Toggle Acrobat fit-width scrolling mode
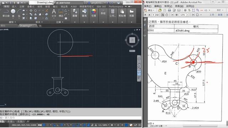 click(193, 15)
